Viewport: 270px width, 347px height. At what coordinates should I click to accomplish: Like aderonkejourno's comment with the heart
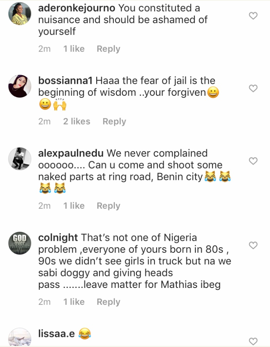click(253, 16)
